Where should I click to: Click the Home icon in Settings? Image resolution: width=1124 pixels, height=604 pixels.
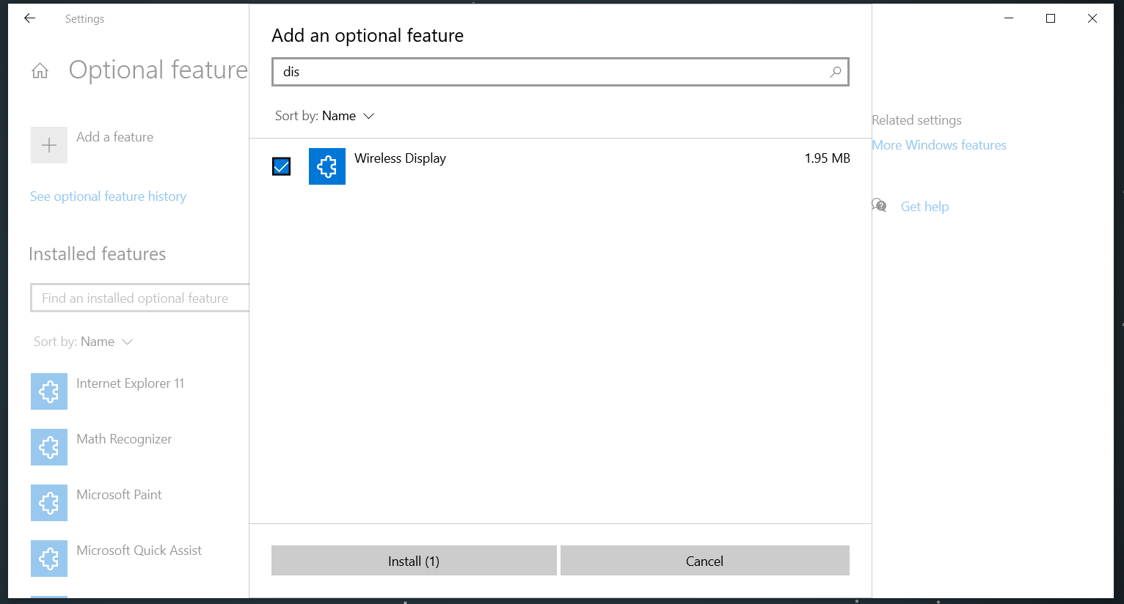[x=40, y=71]
